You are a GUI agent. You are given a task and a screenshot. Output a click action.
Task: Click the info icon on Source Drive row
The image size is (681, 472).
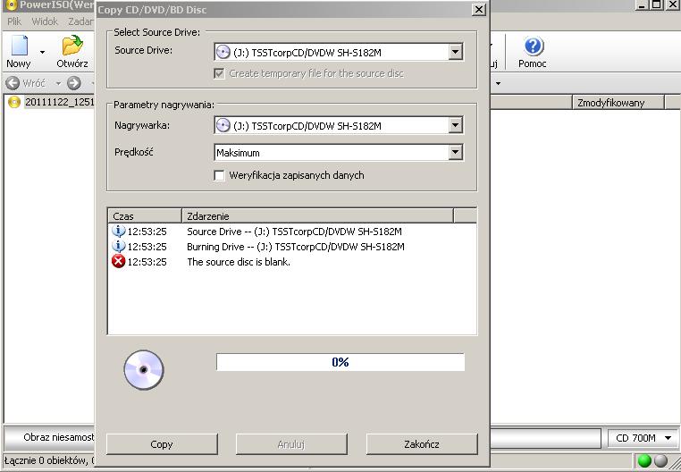point(118,231)
